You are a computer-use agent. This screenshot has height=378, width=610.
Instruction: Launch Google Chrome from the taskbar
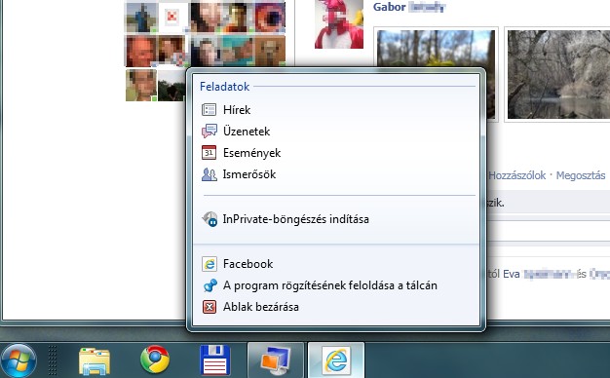155,359
